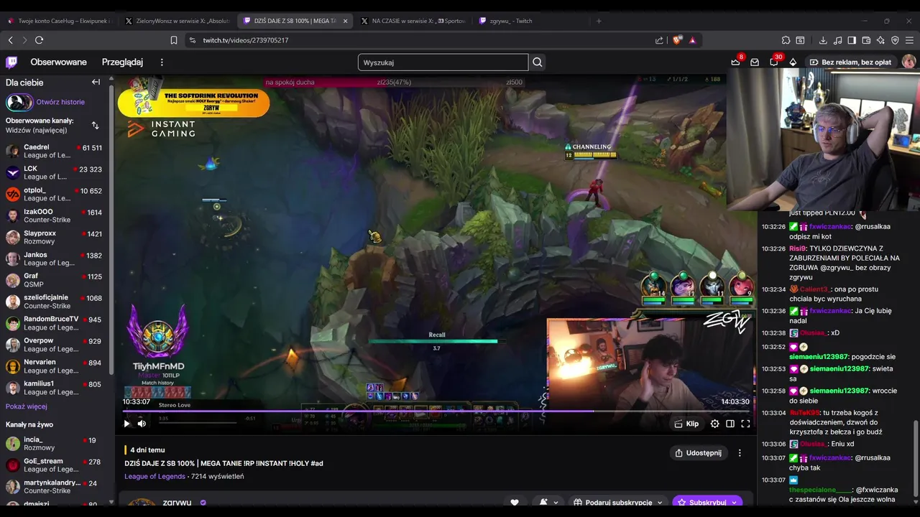The image size is (920, 517).
Task: Open the three-dot menu beside Przeglądaj
Action: (x=162, y=62)
